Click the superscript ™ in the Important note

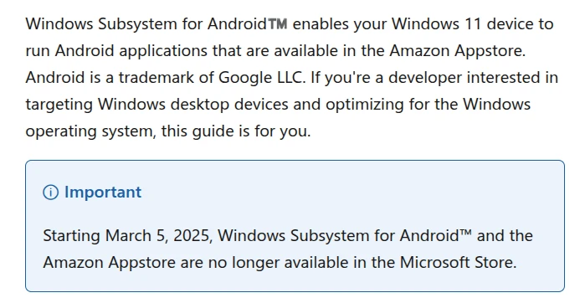(465, 234)
